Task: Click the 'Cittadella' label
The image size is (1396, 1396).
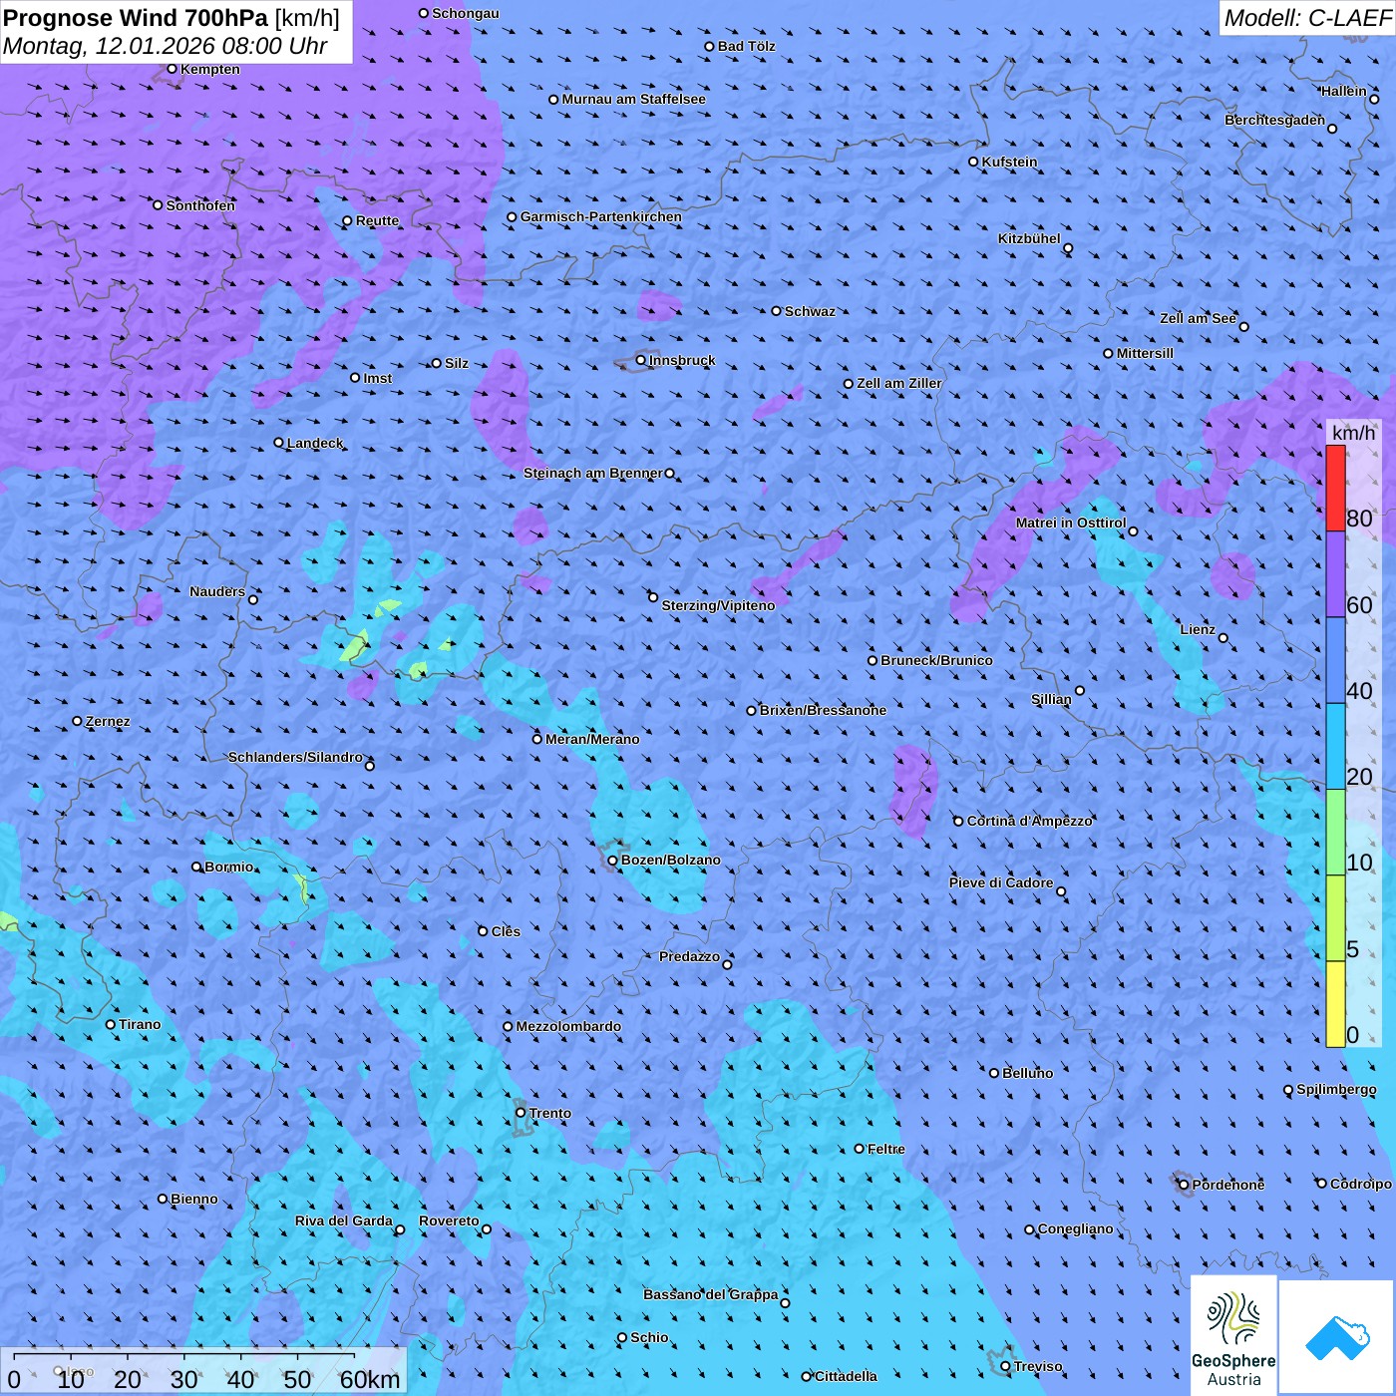Action: [846, 1376]
